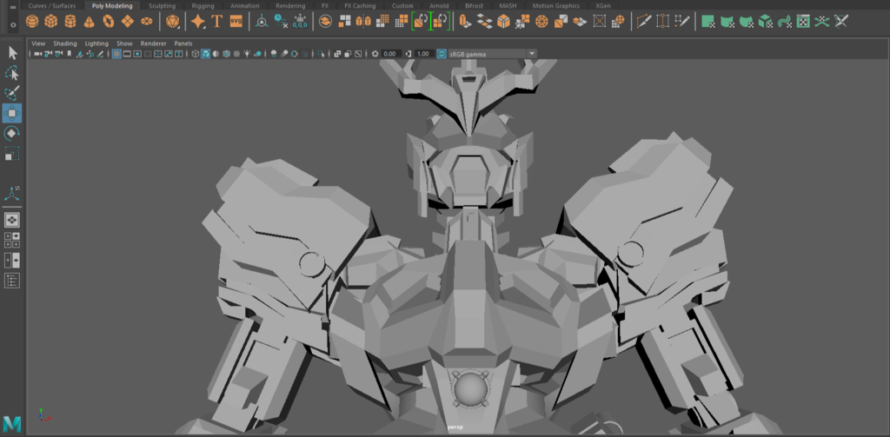Show the Outliner panel layout button
The width and height of the screenshot is (890, 437).
[x=12, y=280]
